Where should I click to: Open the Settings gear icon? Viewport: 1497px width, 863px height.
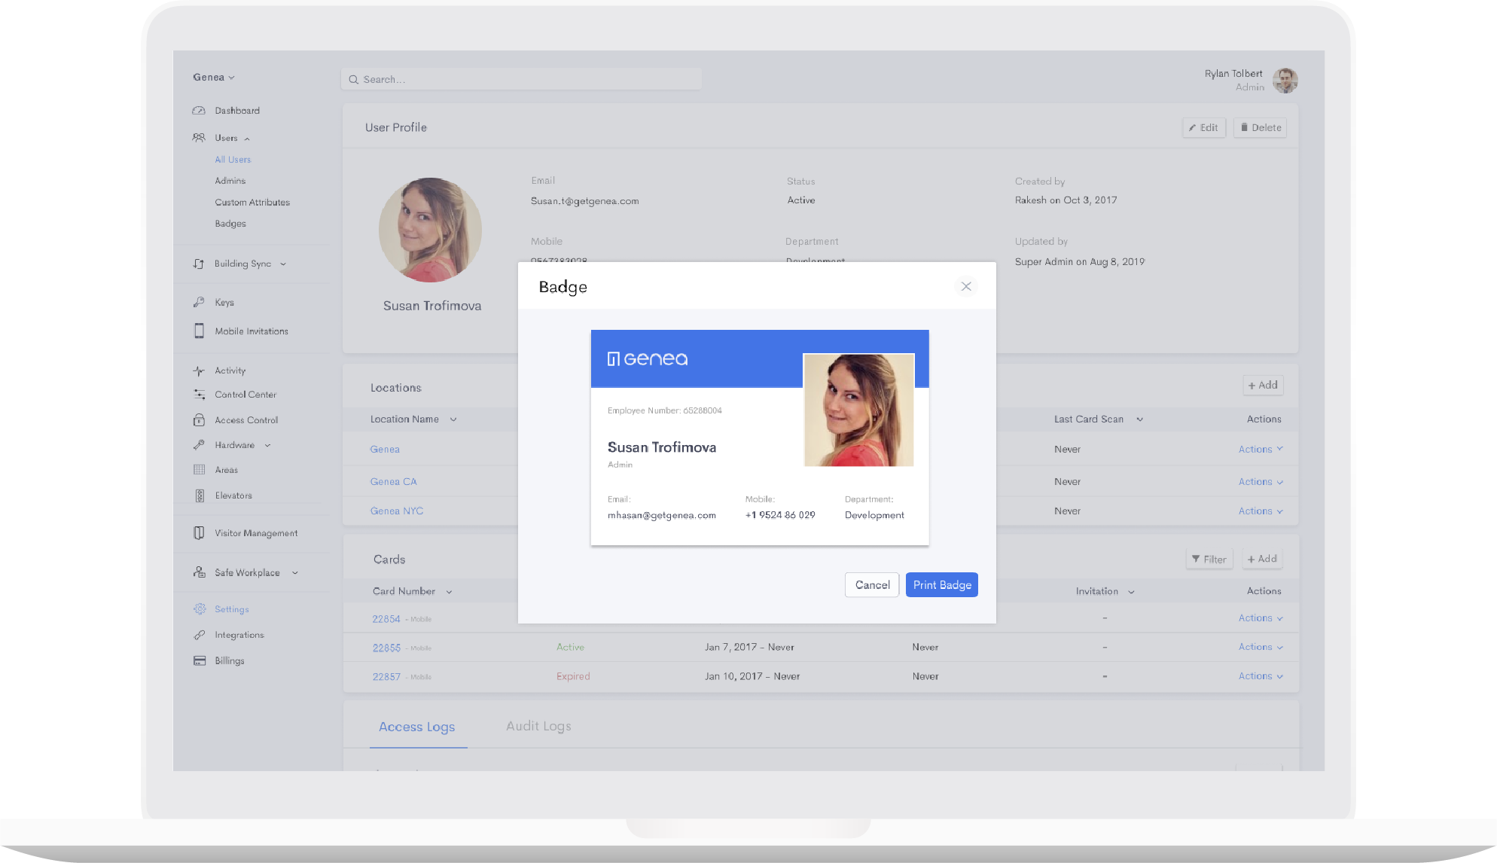[x=199, y=608]
